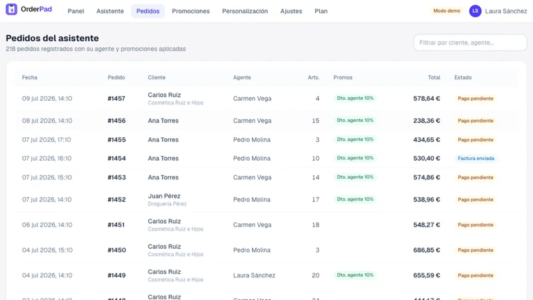
Task: Focus the Filtrar por cliente, agente field
Action: tap(470, 43)
